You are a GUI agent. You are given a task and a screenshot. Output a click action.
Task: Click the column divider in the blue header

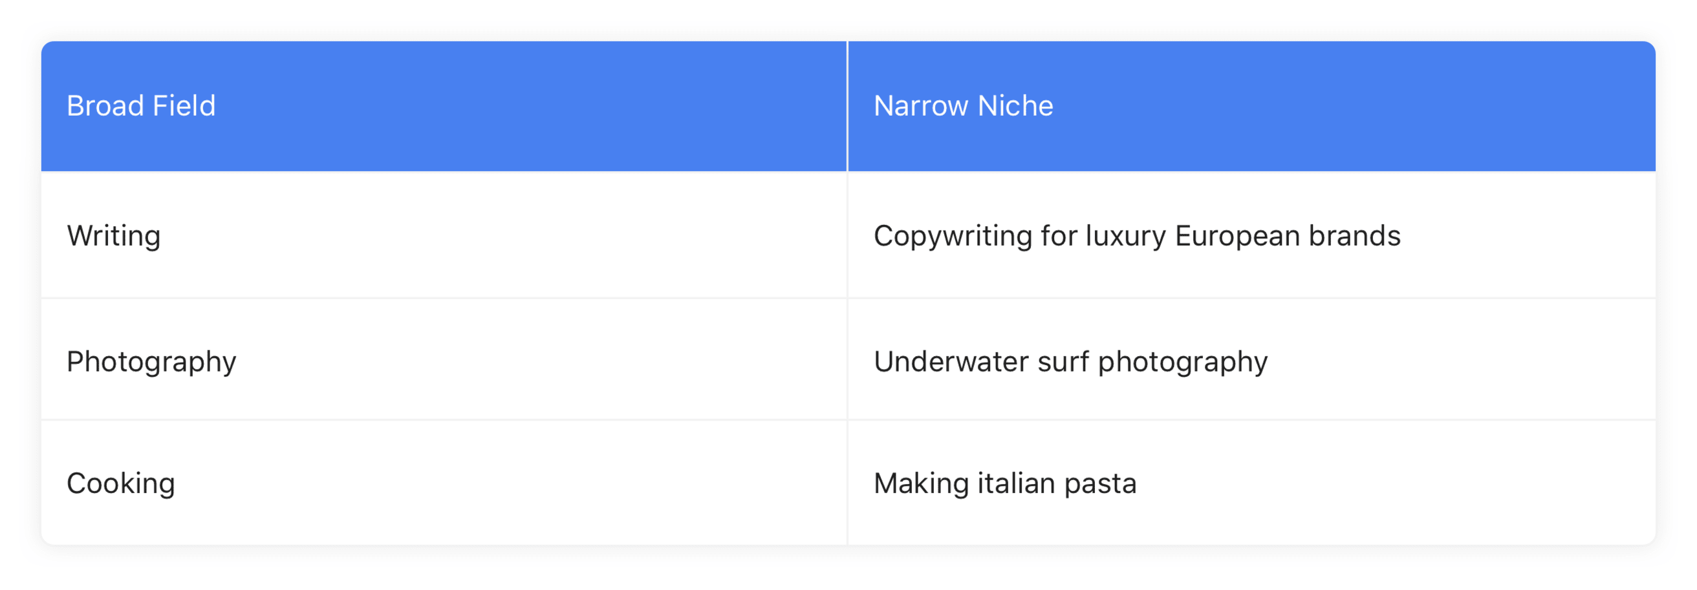pyautogui.click(x=847, y=106)
